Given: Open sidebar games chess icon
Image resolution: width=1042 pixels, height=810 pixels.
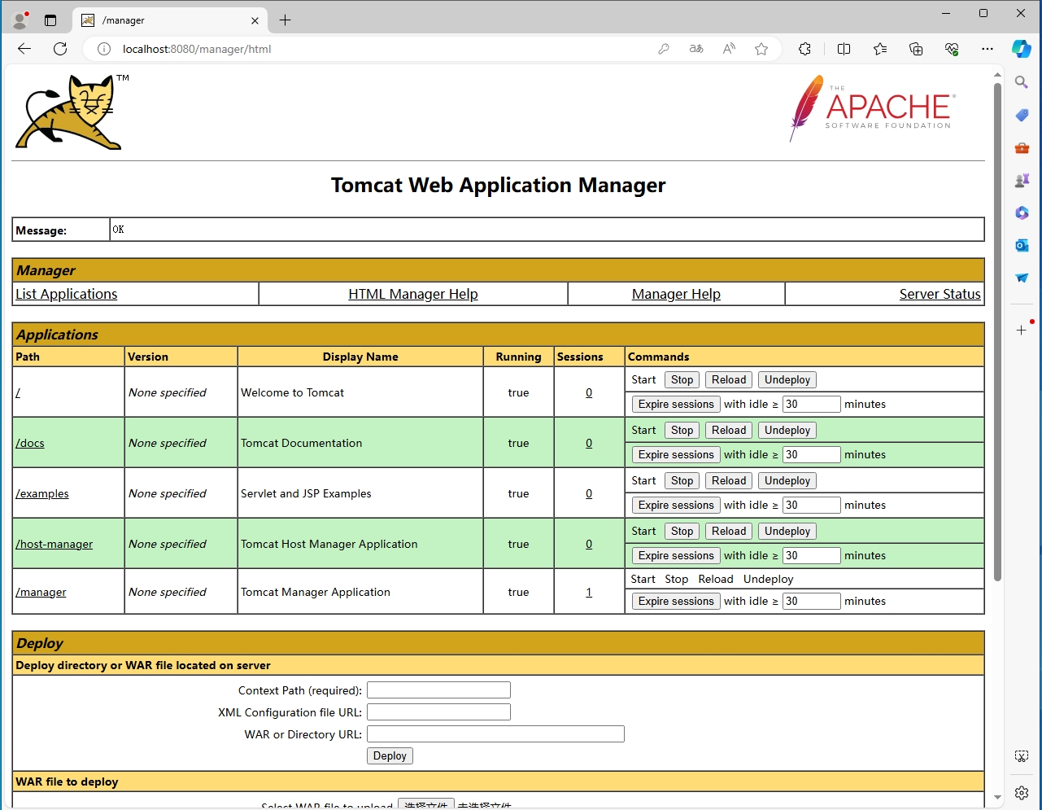Looking at the screenshot, I should [x=1022, y=180].
